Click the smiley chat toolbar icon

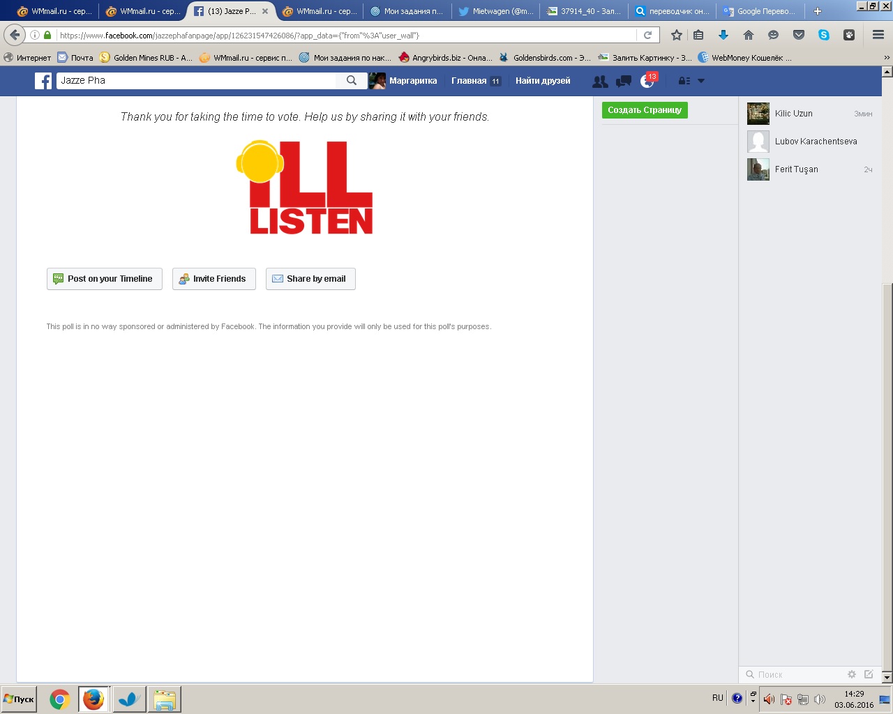773,35
